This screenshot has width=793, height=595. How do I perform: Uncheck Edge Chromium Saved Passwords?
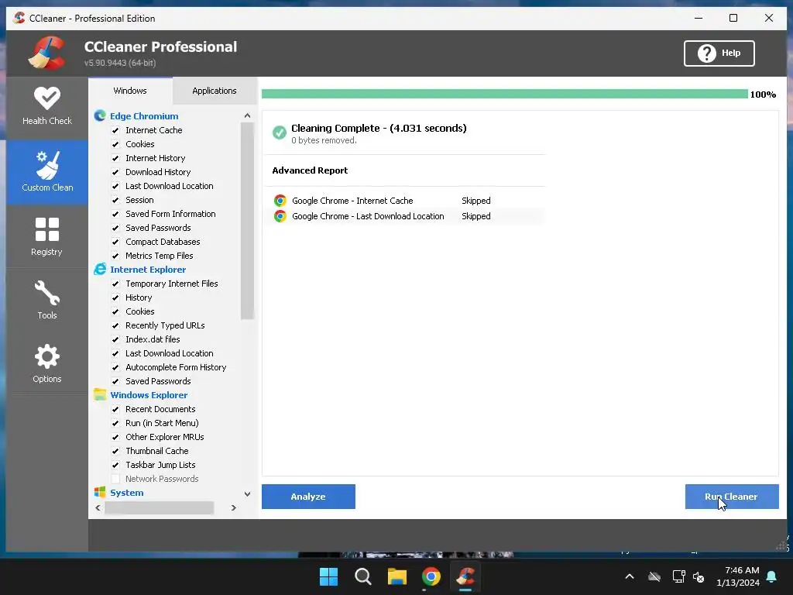click(x=115, y=228)
